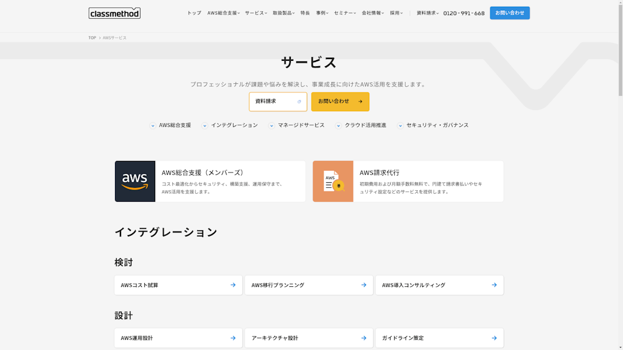The image size is (623, 350).
Task: Click the classmethod logo
Action: pos(114,13)
